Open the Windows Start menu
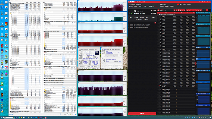This screenshot has height=119, width=212. [2, 117]
